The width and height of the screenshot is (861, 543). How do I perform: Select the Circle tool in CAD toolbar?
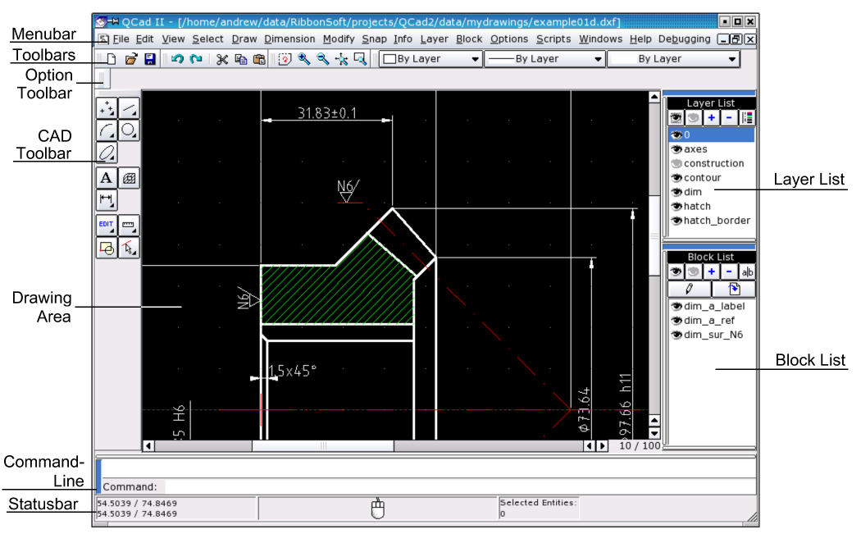[130, 130]
